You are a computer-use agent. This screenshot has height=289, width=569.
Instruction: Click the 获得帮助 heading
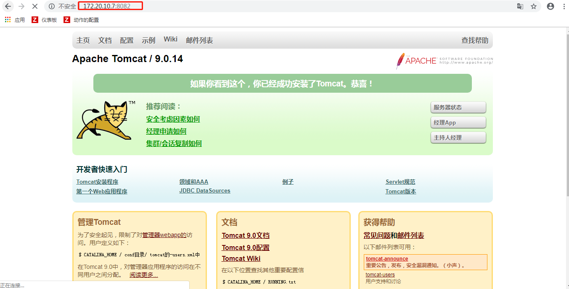[379, 222]
